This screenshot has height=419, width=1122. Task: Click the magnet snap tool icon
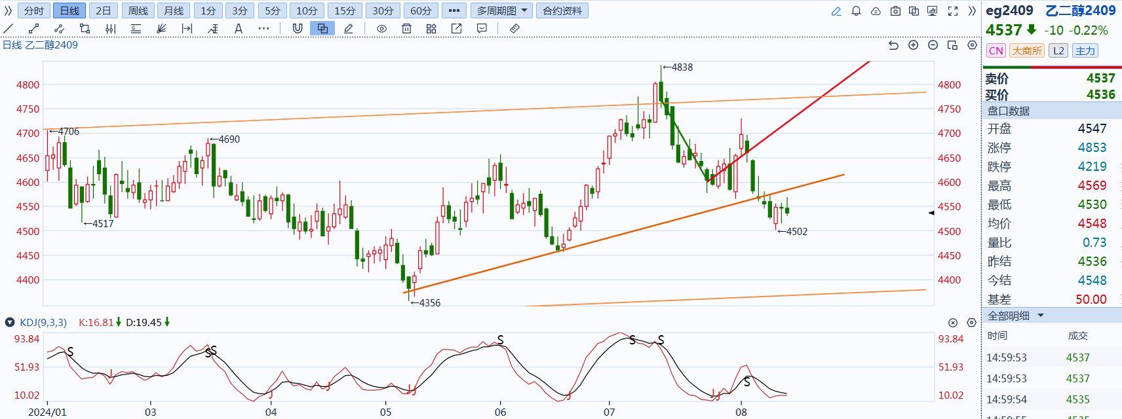[x=297, y=28]
